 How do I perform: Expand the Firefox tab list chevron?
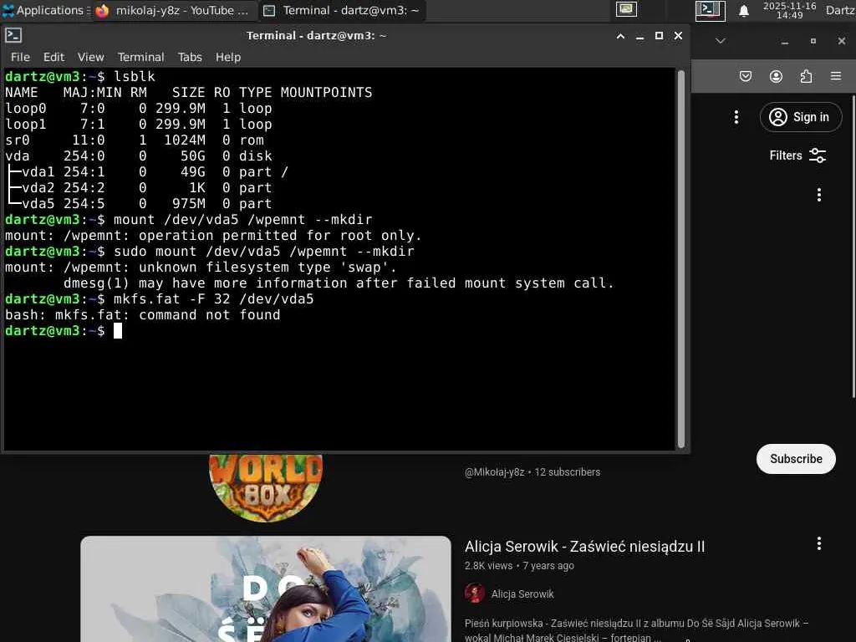(x=721, y=41)
